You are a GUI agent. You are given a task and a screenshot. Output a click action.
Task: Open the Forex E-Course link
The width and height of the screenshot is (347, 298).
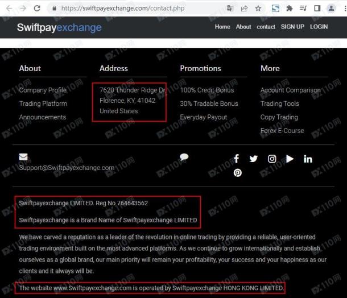(282, 131)
